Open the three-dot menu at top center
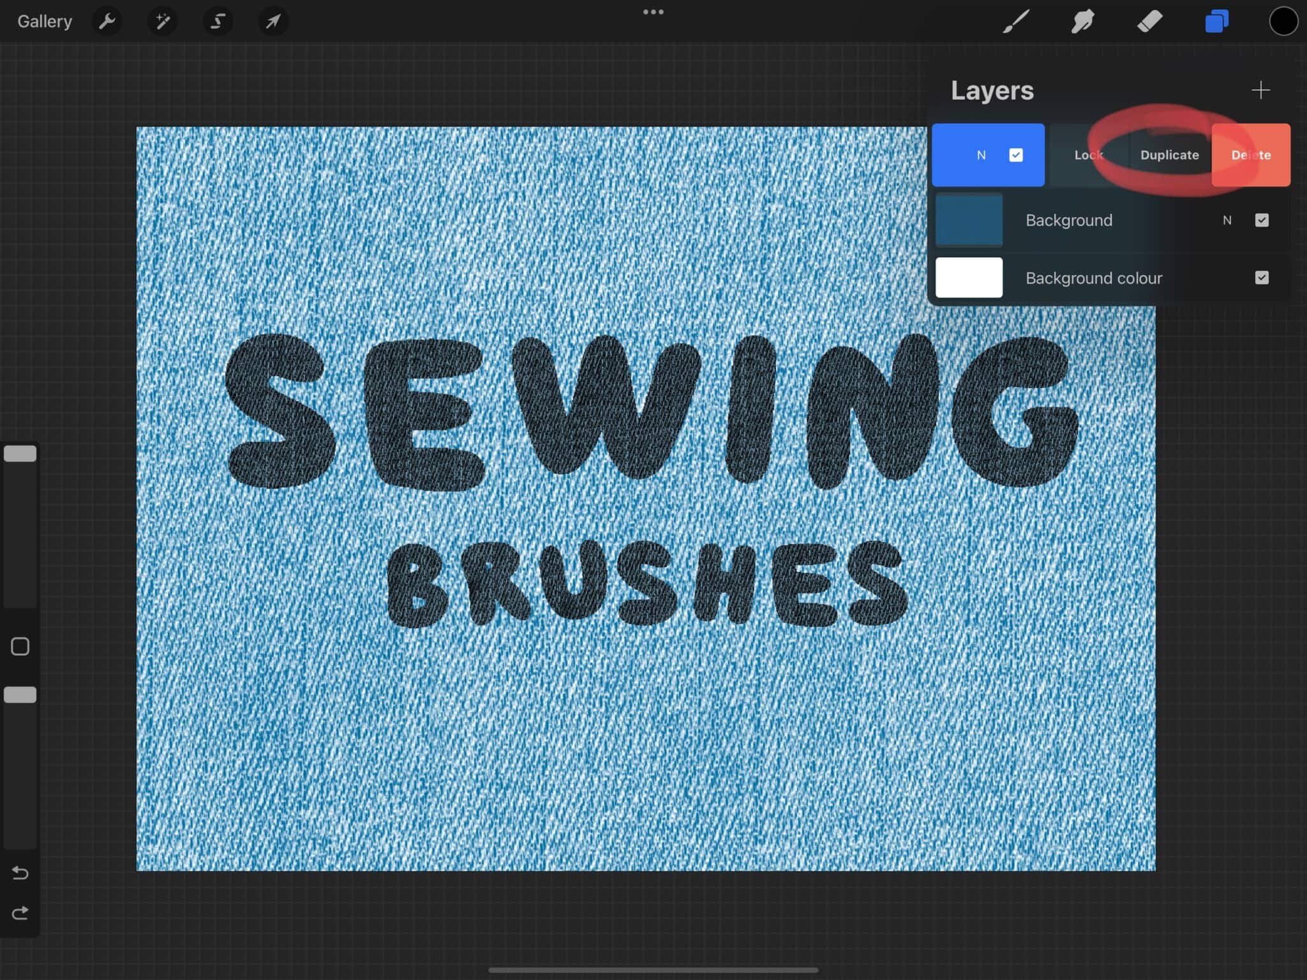The image size is (1307, 980). coord(653,11)
